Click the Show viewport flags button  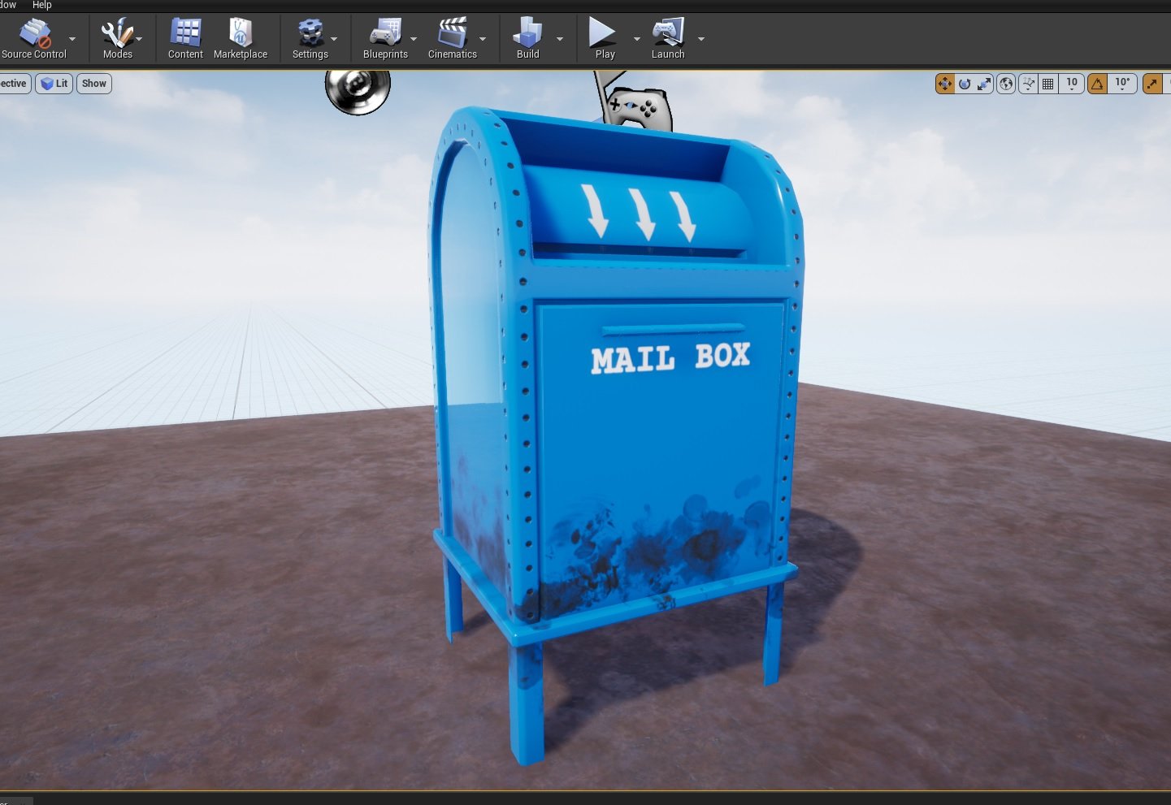[94, 84]
